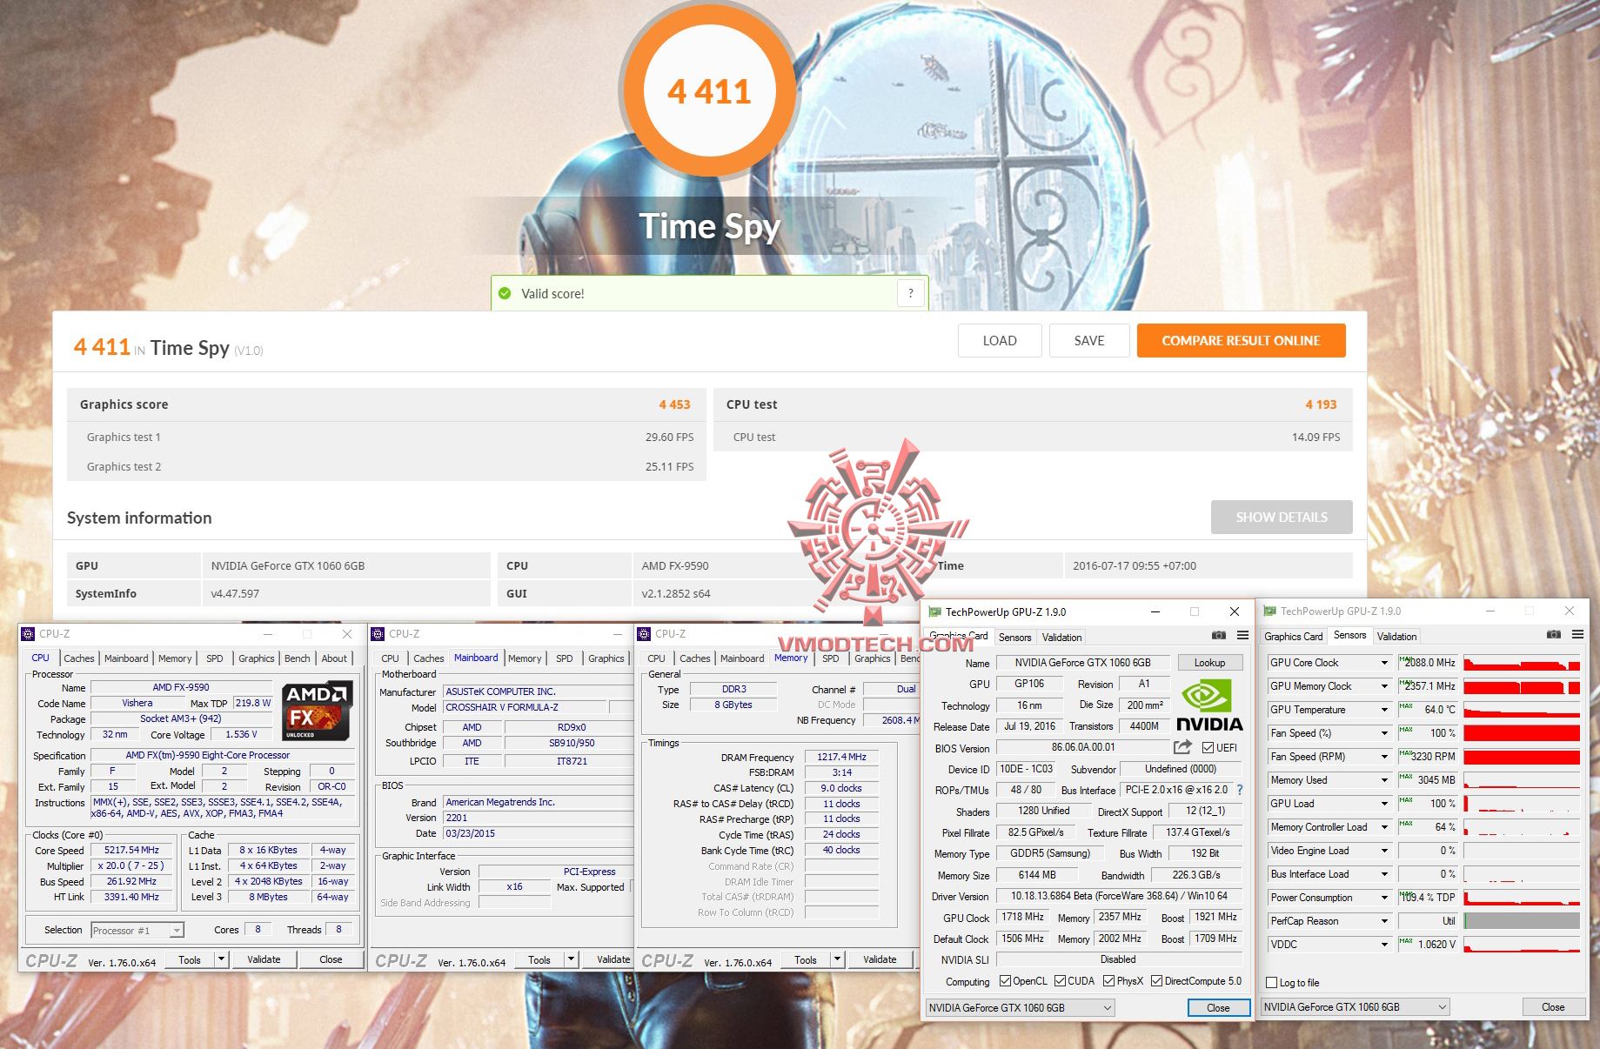Click the BIOS share/export icon next to UEFI
The height and width of the screenshot is (1049, 1600).
coord(1182,747)
